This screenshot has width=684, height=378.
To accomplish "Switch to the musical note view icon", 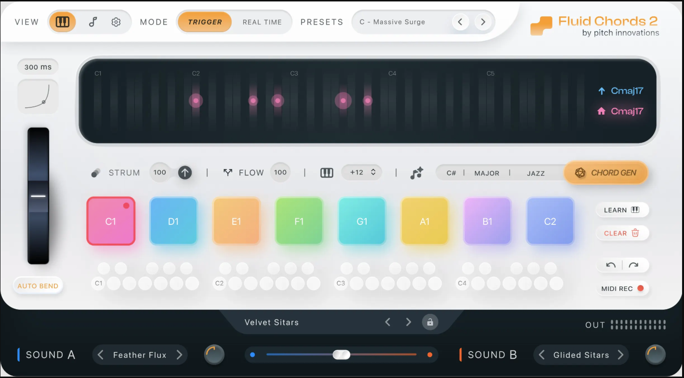I will 92,22.
